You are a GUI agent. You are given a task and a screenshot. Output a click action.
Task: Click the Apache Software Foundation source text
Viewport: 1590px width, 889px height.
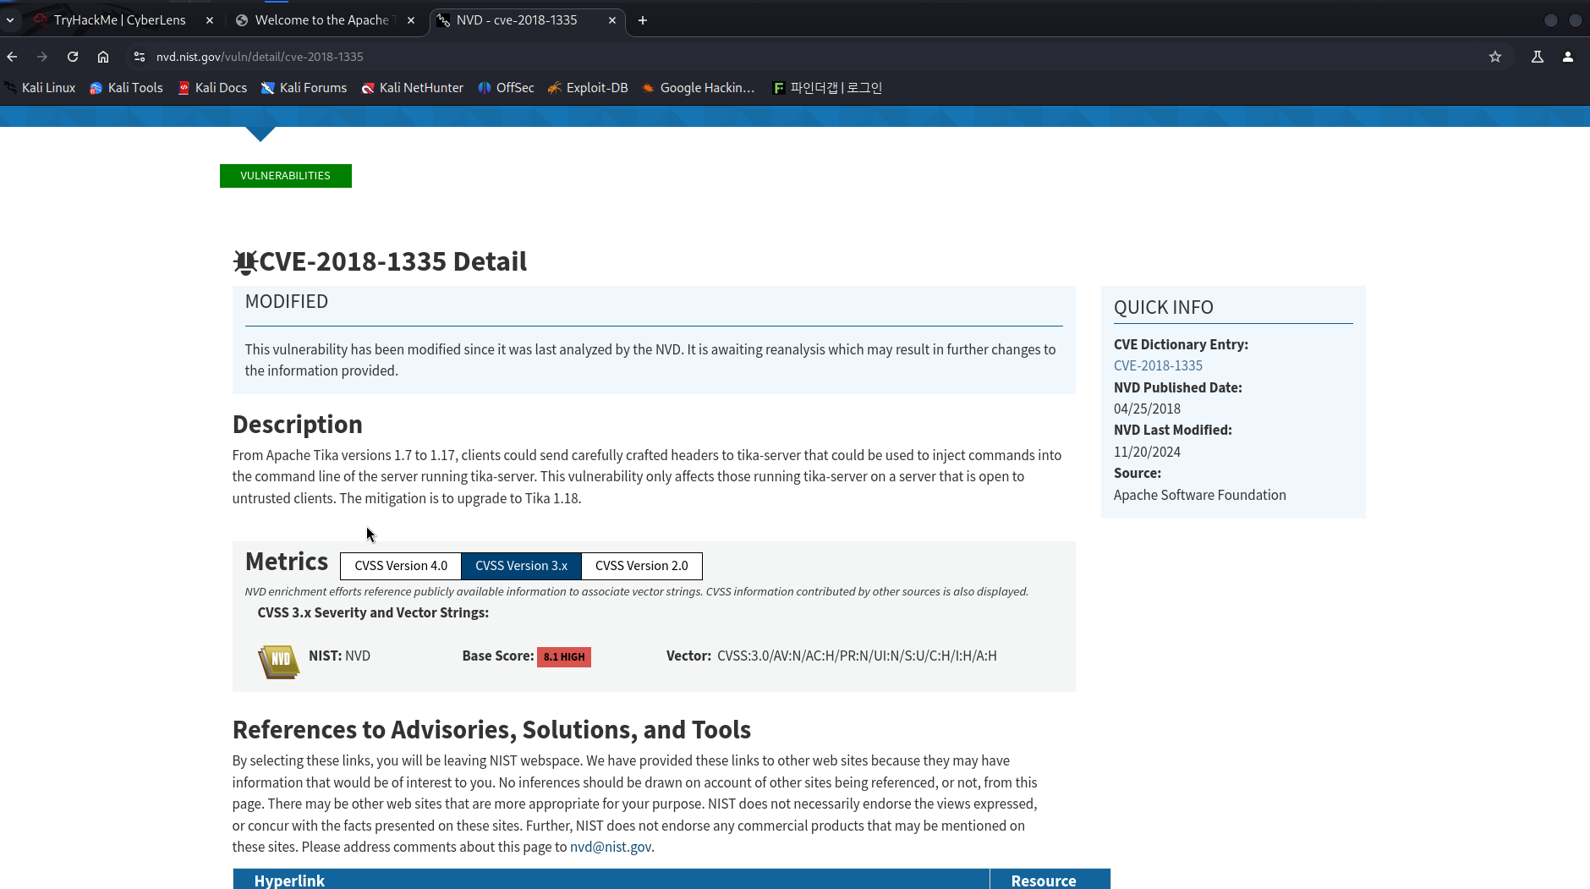[1199, 495]
